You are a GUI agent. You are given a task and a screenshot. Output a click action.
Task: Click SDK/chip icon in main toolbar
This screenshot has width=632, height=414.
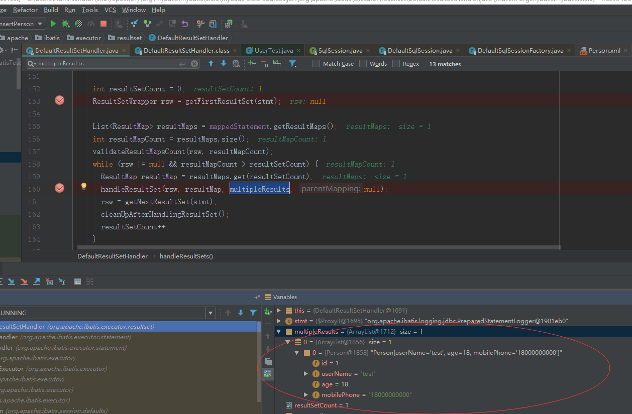tap(229, 24)
